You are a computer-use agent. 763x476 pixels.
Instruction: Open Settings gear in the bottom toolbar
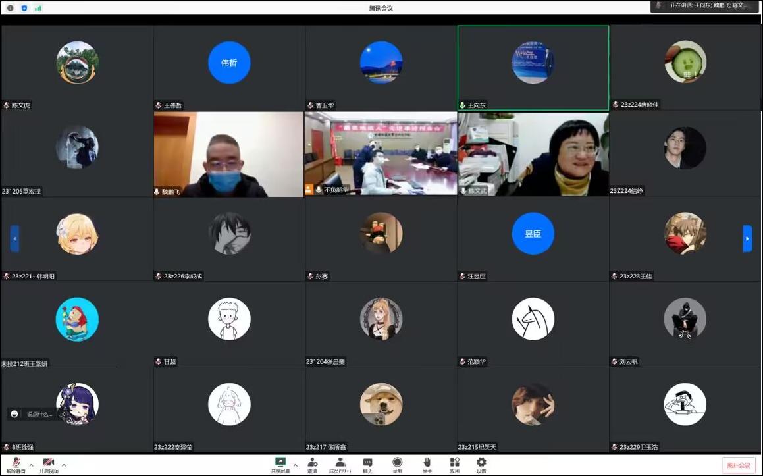click(481, 463)
